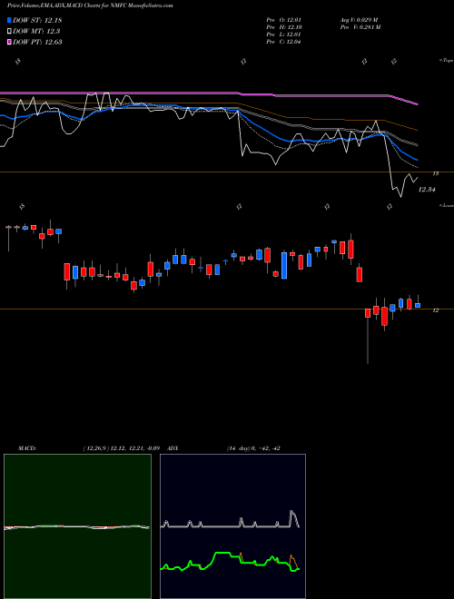Click the Lows marker label at right
The height and width of the screenshot is (599, 454).
(x=446, y=205)
